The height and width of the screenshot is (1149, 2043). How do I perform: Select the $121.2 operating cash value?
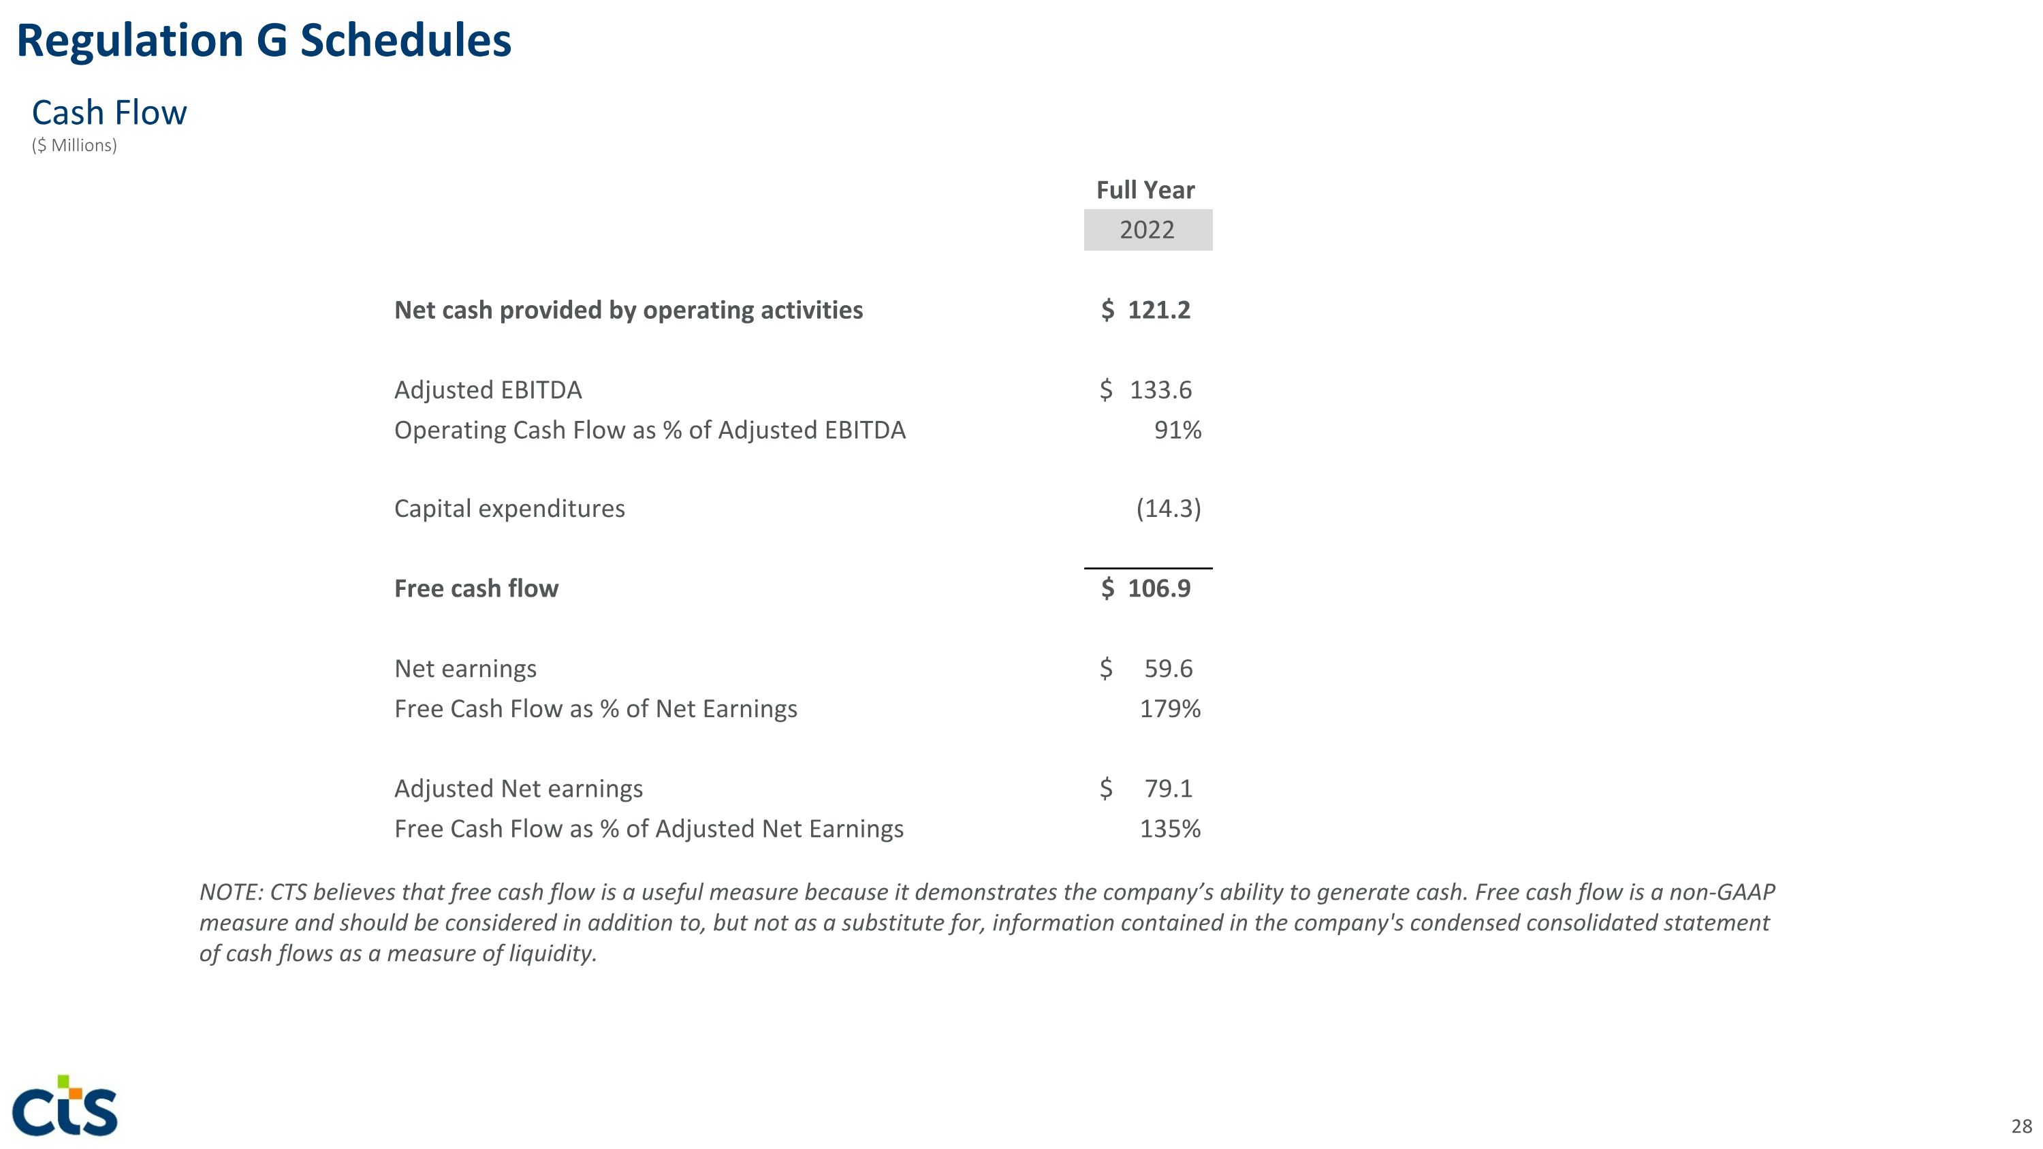(1147, 310)
